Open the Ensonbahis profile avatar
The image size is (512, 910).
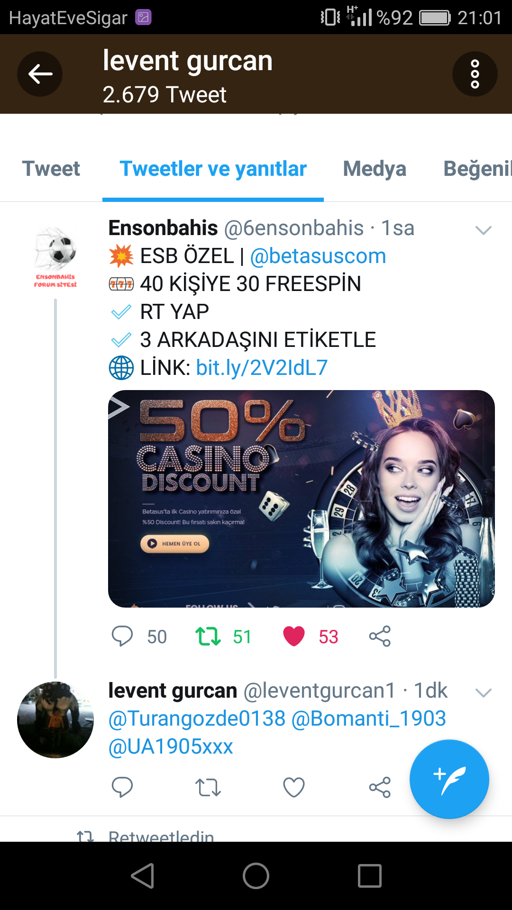[55, 257]
